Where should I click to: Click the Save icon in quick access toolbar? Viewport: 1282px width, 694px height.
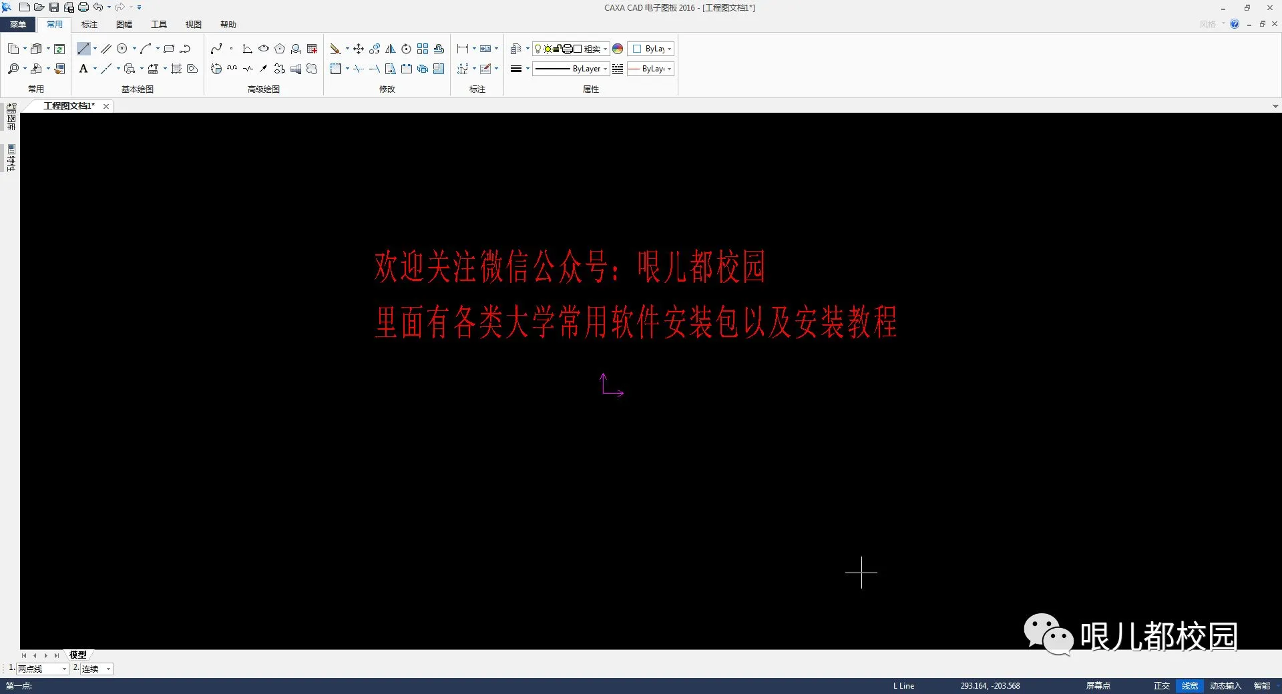(x=54, y=7)
